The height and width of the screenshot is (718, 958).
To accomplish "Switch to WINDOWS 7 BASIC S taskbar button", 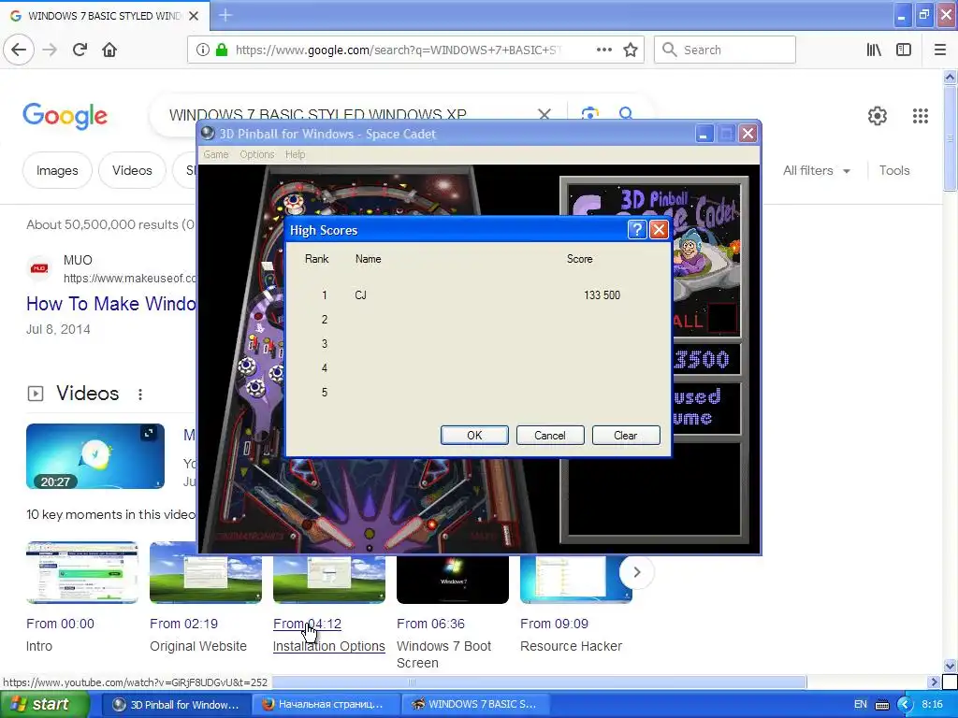I will (x=475, y=705).
